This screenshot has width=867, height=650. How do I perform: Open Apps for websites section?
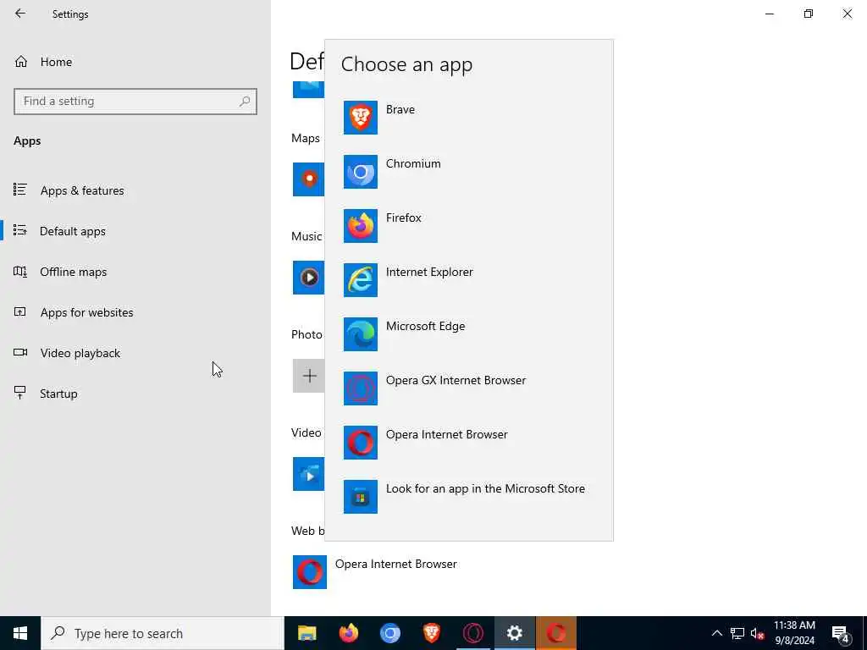pos(135,312)
